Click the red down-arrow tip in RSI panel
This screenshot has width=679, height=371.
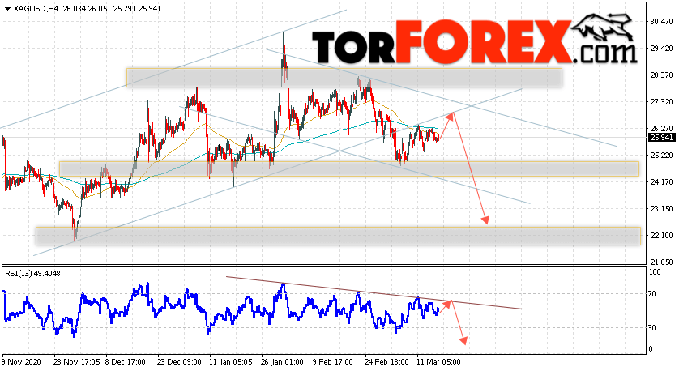464,343
